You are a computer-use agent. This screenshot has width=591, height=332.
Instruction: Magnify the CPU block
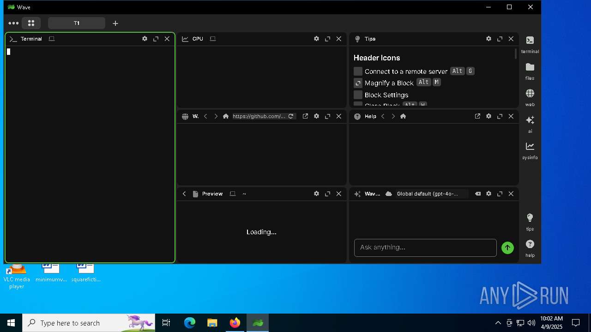coord(327,39)
